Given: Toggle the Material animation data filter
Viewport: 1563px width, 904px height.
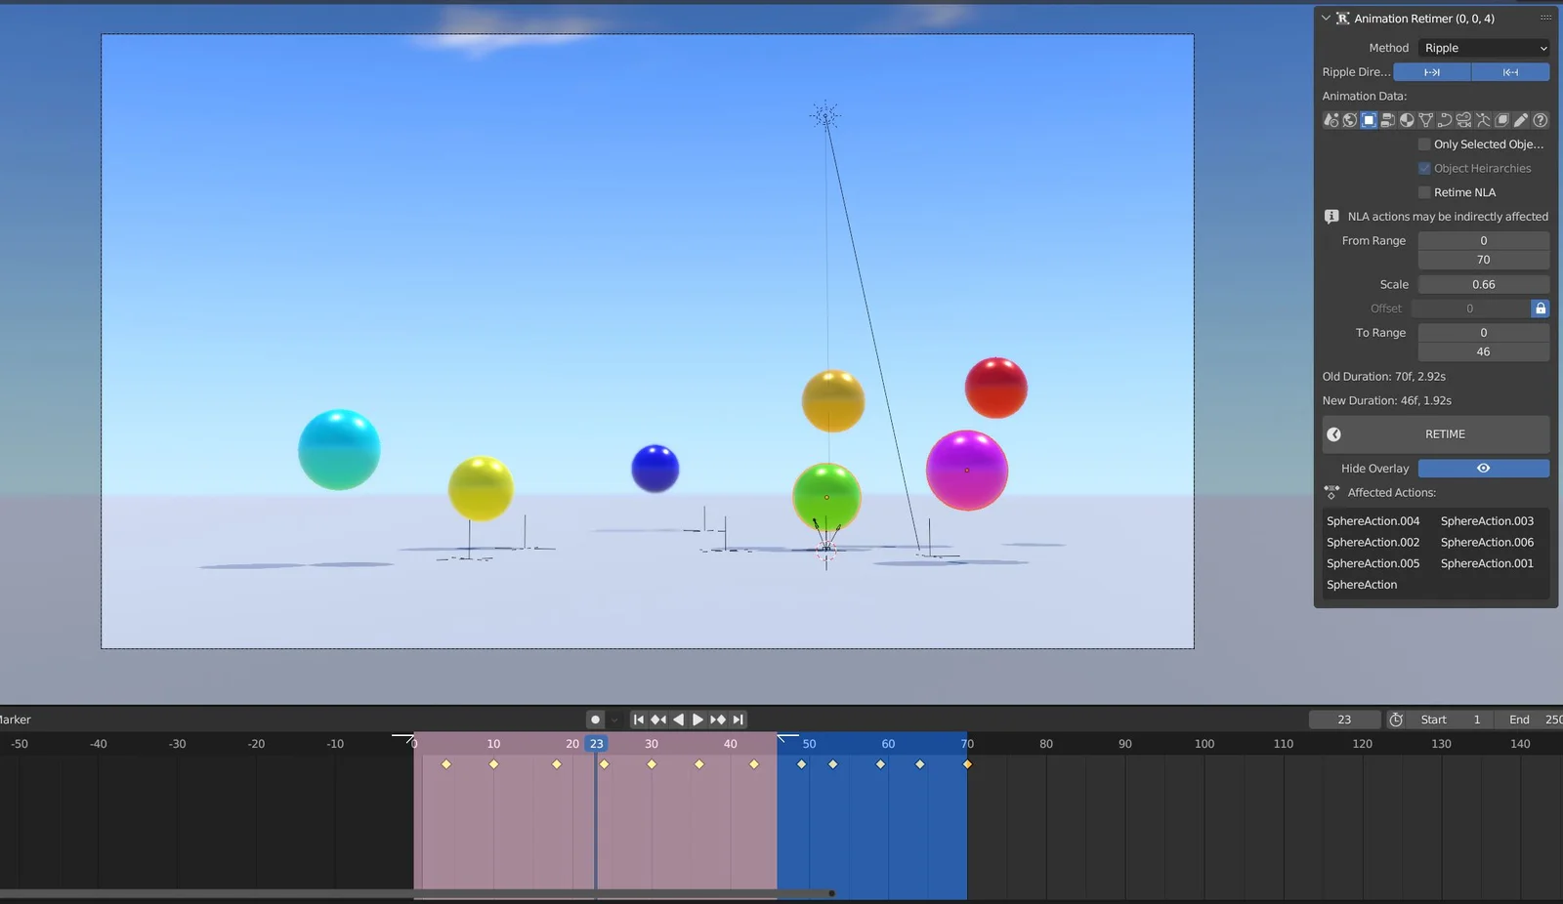Looking at the screenshot, I should 1407,119.
